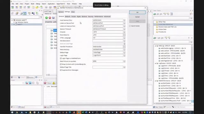Collapse the WebPerformance GROUP node
This screenshot has width=204, height=114.
(x=155, y=81)
